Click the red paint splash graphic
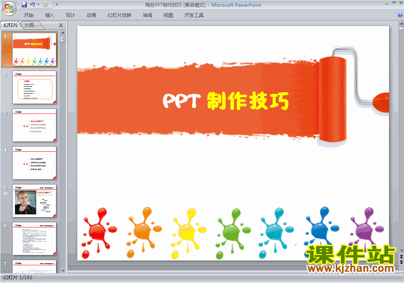 click(x=99, y=233)
